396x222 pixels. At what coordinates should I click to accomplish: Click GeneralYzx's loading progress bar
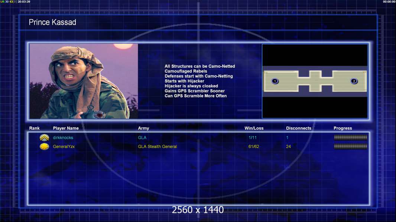(351, 146)
